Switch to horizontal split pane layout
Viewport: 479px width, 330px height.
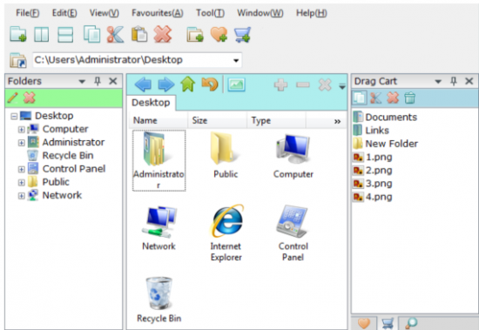(65, 34)
